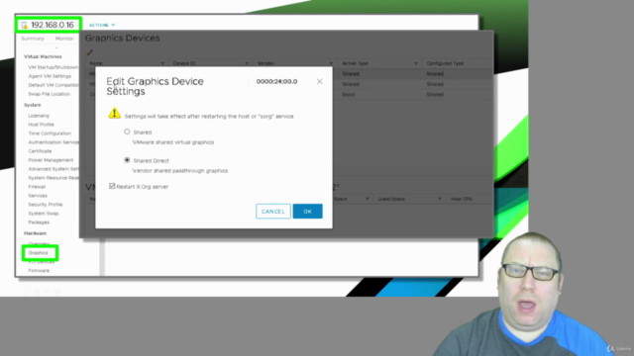Open Host Profile settings

click(41, 125)
